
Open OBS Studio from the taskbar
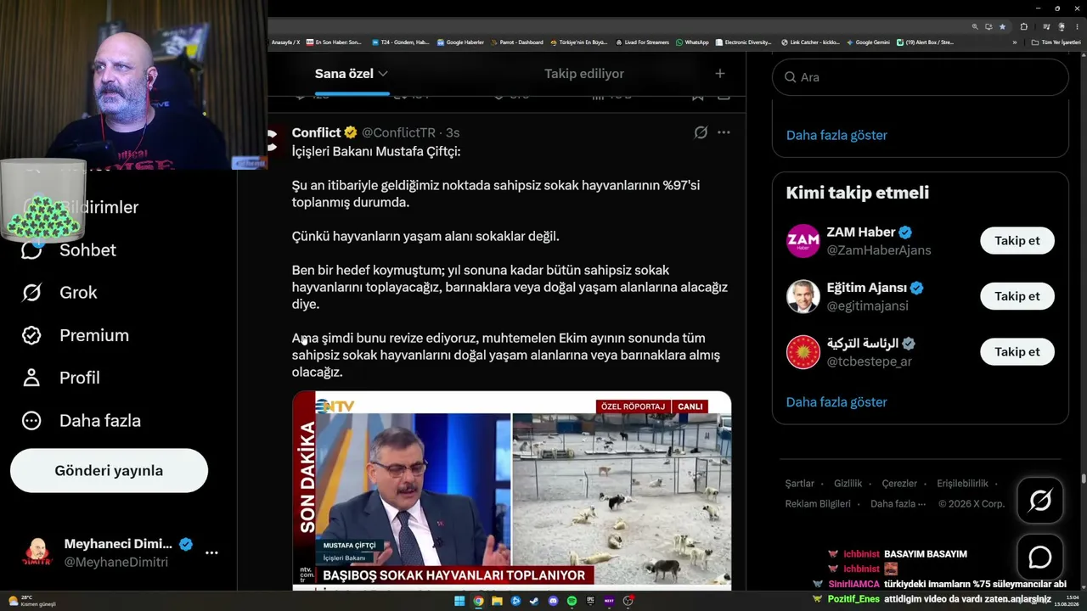(x=628, y=601)
